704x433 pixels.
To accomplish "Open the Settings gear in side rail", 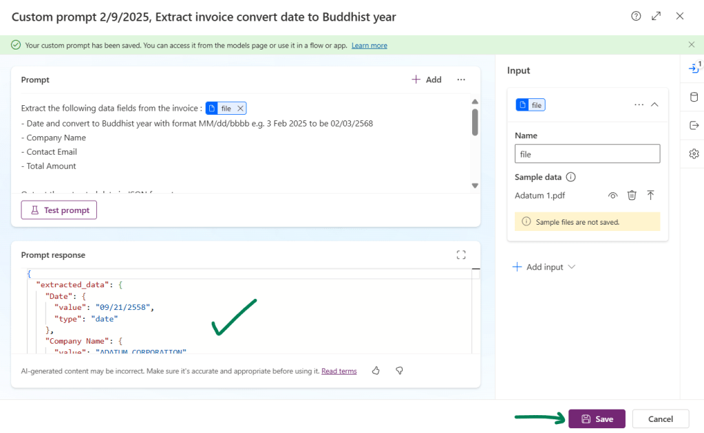I will [x=694, y=153].
